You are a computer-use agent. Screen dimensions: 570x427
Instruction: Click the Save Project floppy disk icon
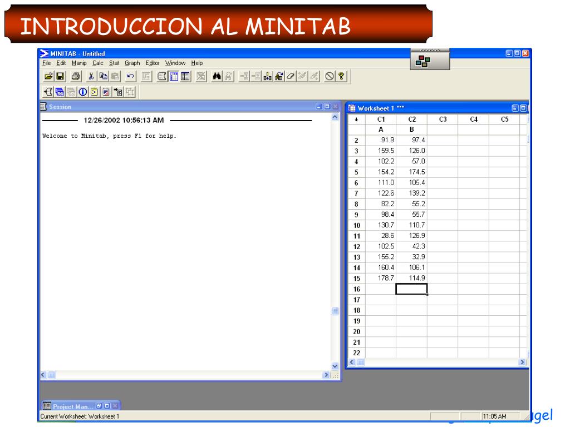pos(60,76)
